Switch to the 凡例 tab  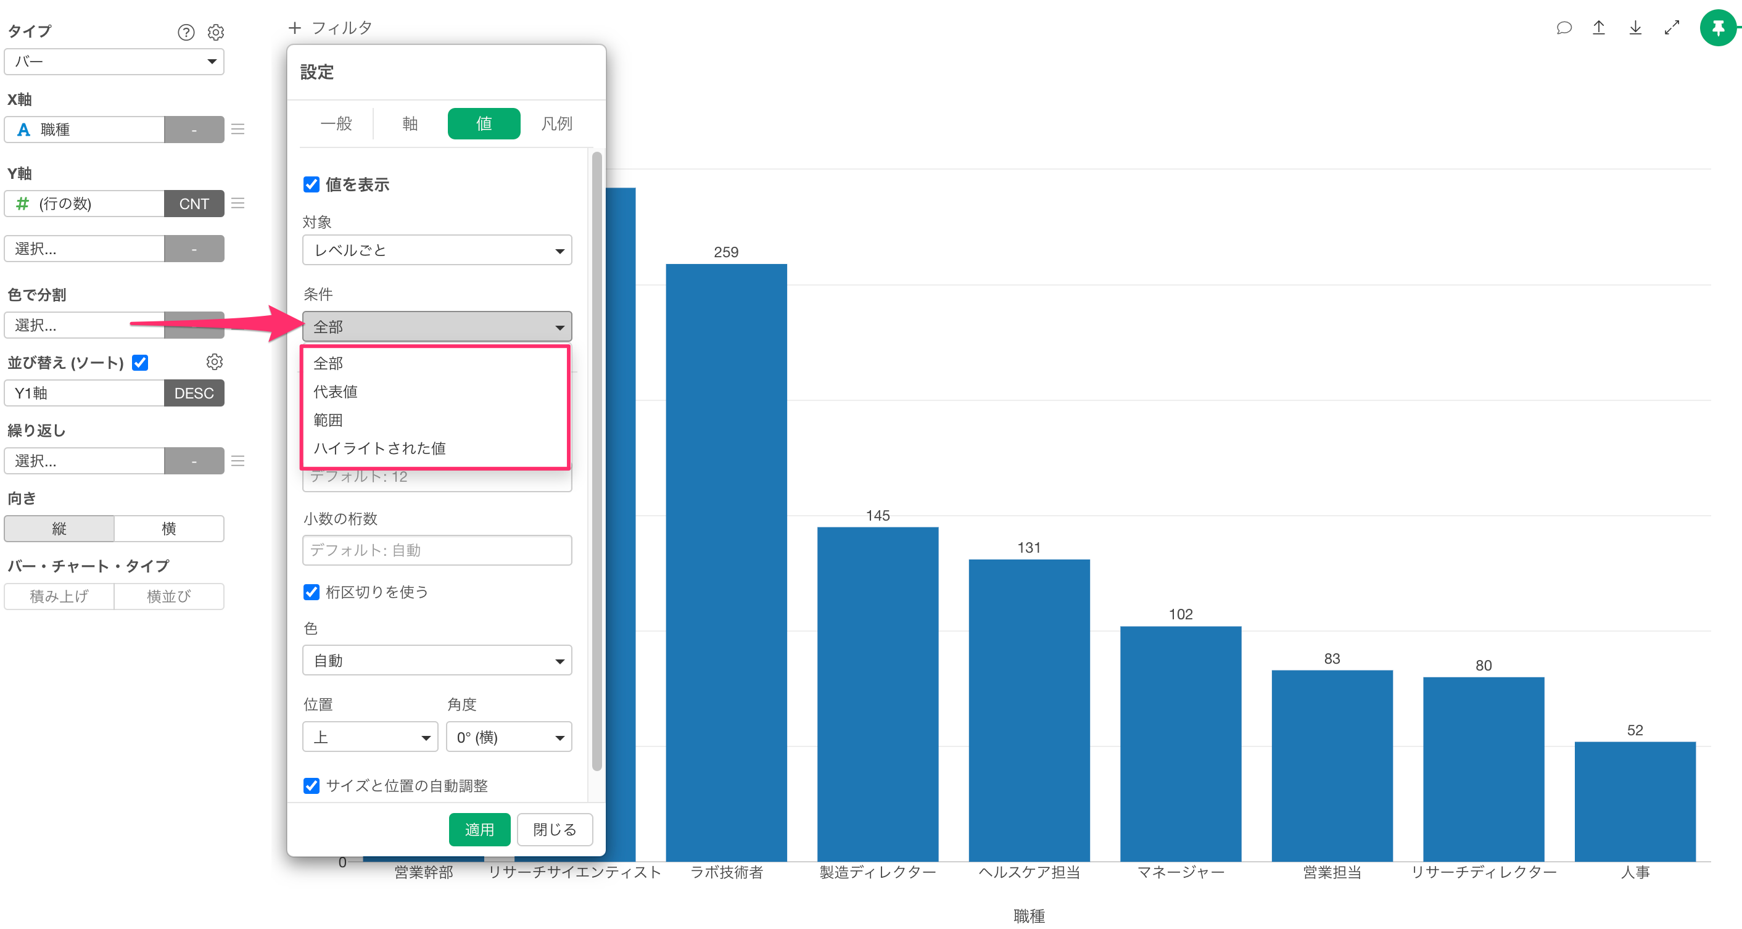tap(556, 123)
